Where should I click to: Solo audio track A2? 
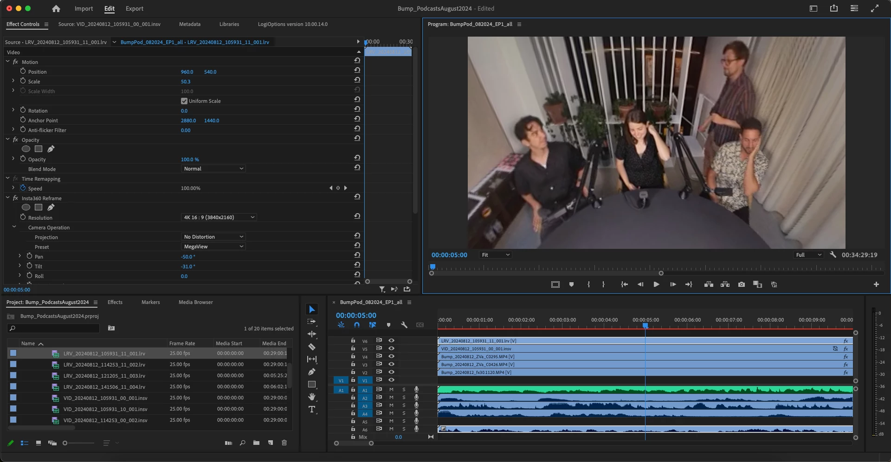404,398
